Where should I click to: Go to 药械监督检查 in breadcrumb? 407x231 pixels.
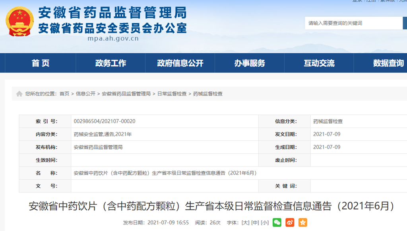click(x=208, y=94)
